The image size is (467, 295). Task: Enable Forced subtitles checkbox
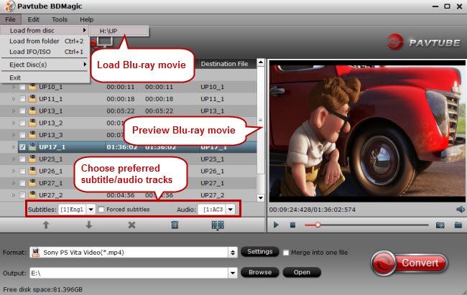click(x=101, y=210)
